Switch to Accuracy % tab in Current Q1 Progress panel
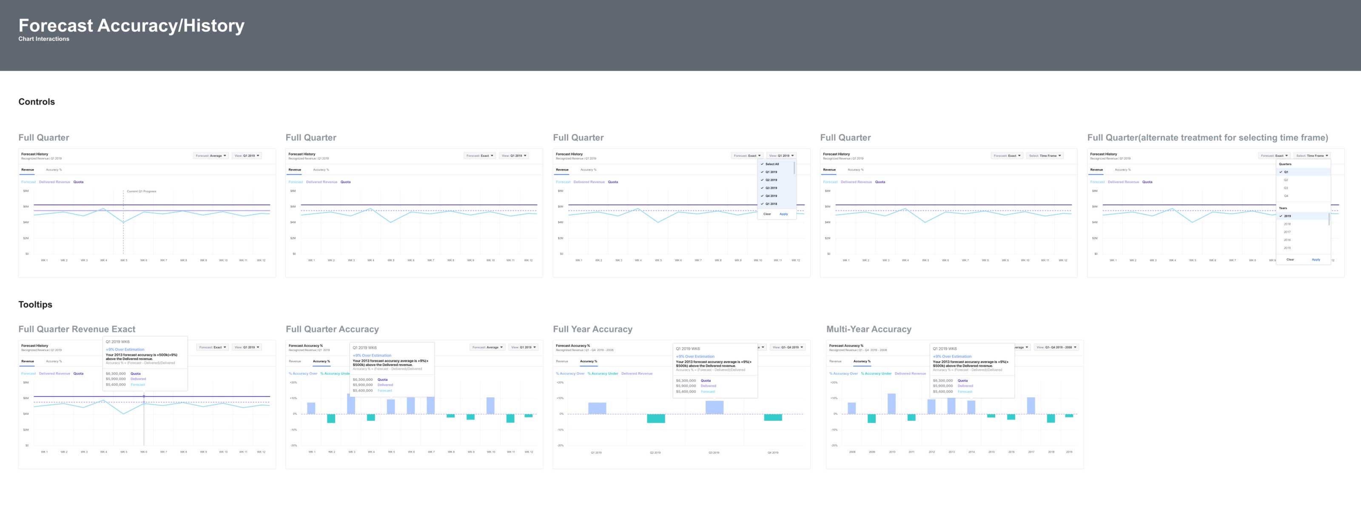This screenshot has width=1361, height=527. click(x=54, y=170)
